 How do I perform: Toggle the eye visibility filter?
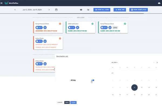pos(81,10)
